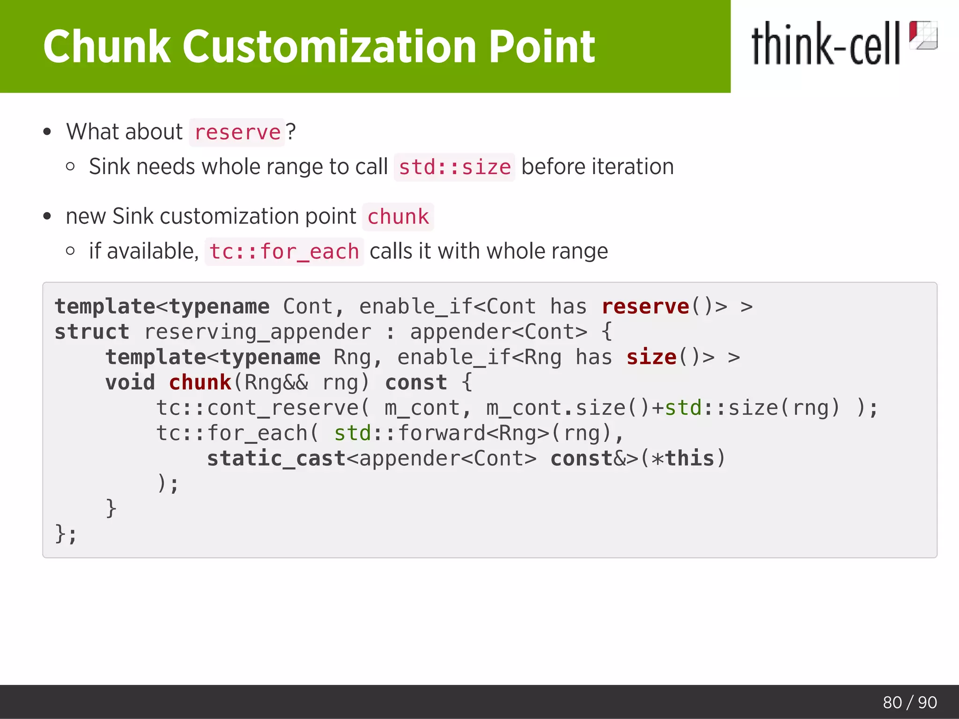
Task: Click 'm_cont.size()+std::size(rng)' expression
Action: (663, 408)
